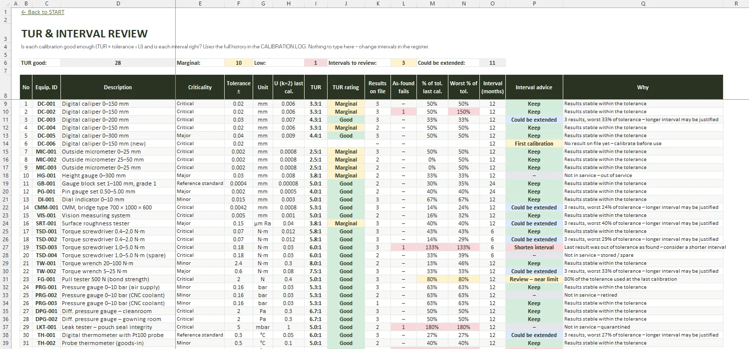Image resolution: width=749 pixels, height=349 pixels.
Task: Select the TUR & INTERVAL REVIEW title cell
Action: (84, 34)
